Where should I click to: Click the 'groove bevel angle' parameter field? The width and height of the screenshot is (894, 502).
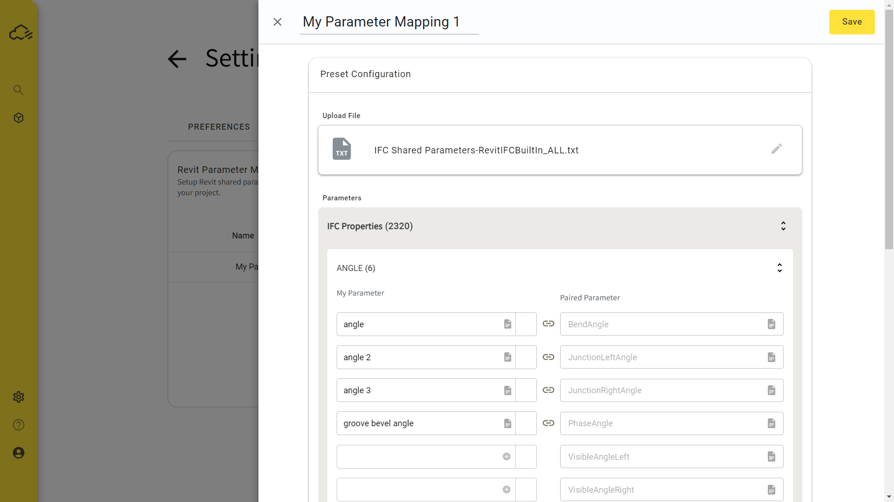click(419, 423)
